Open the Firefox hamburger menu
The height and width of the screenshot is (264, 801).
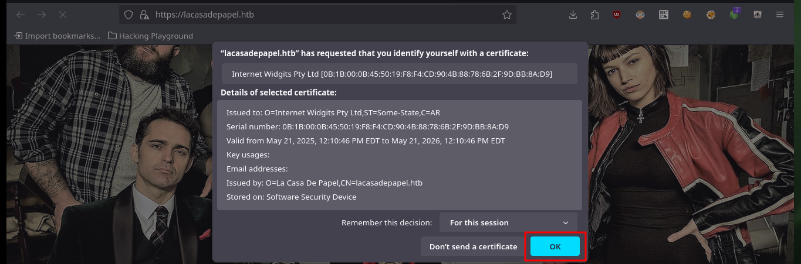pyautogui.click(x=780, y=15)
